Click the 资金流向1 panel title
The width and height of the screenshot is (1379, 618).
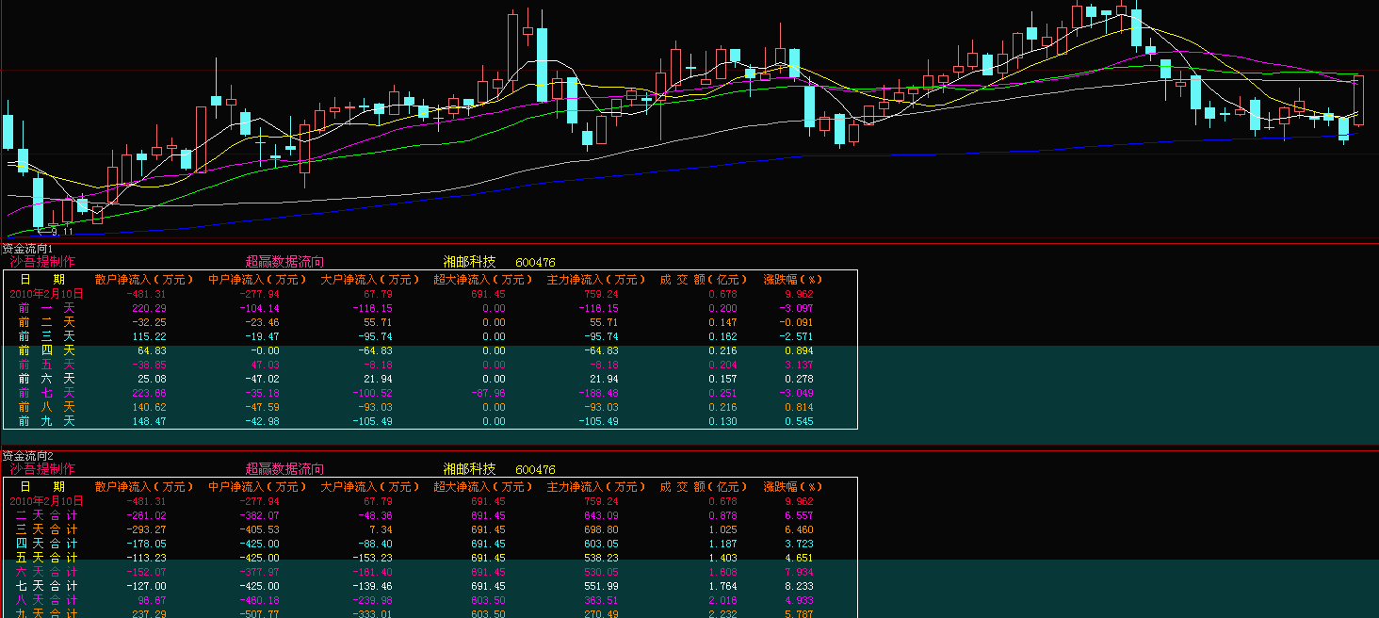(28, 249)
